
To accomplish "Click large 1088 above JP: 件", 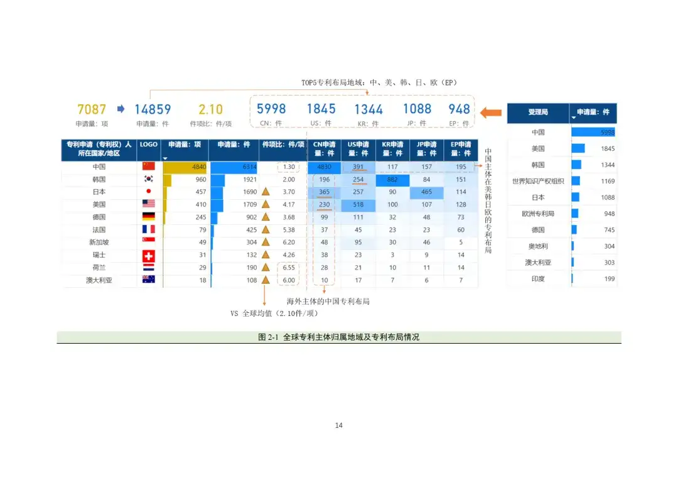I will point(417,109).
